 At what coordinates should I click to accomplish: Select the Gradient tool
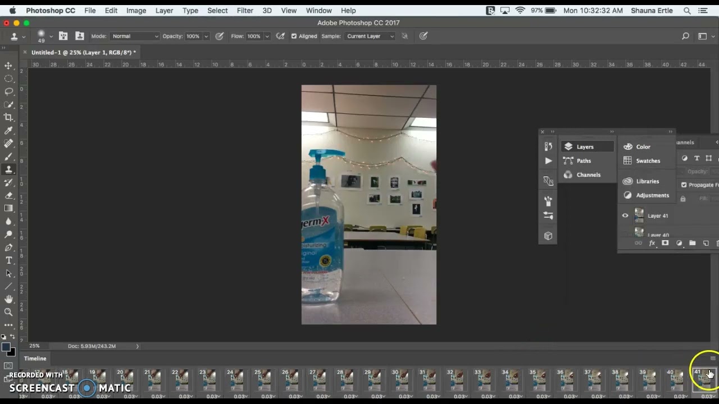point(8,208)
